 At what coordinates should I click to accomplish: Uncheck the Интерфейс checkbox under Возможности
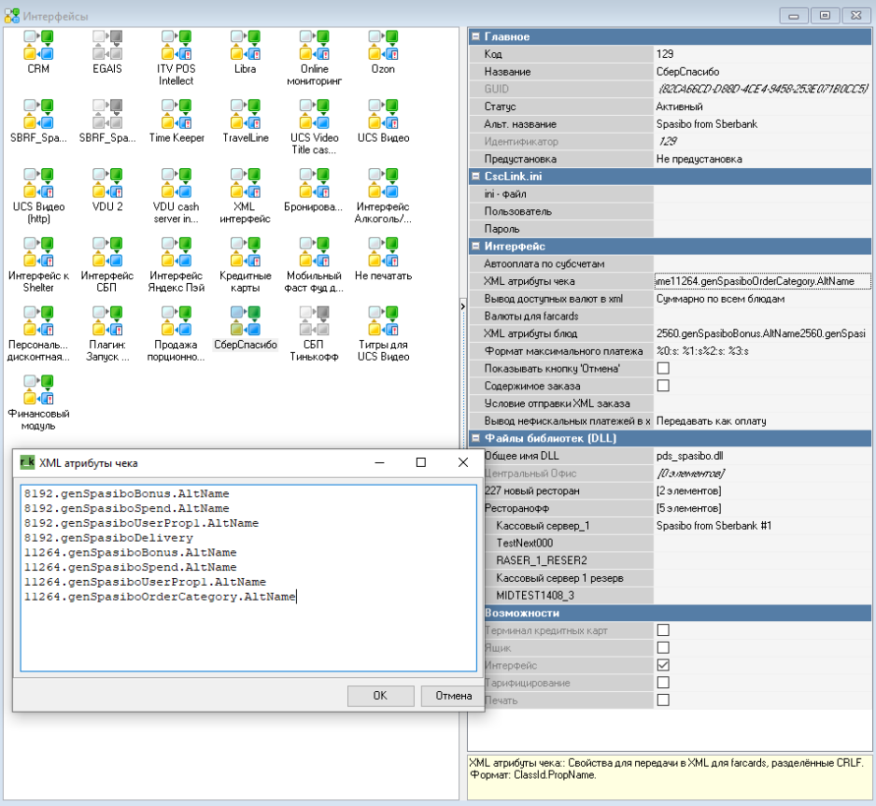point(663,665)
